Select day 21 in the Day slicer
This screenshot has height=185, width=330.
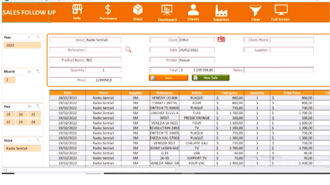pos(35,114)
